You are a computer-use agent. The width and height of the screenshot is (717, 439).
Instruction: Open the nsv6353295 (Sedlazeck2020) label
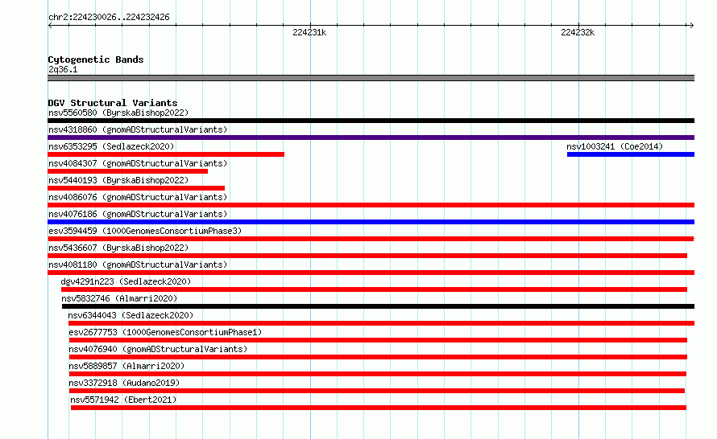(111, 146)
